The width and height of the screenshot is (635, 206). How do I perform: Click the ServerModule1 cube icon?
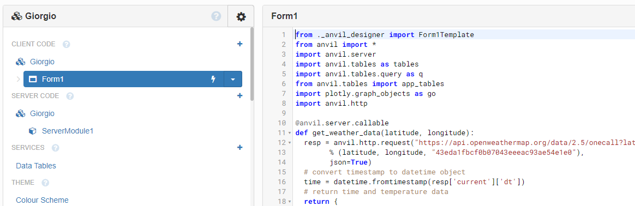(33, 131)
